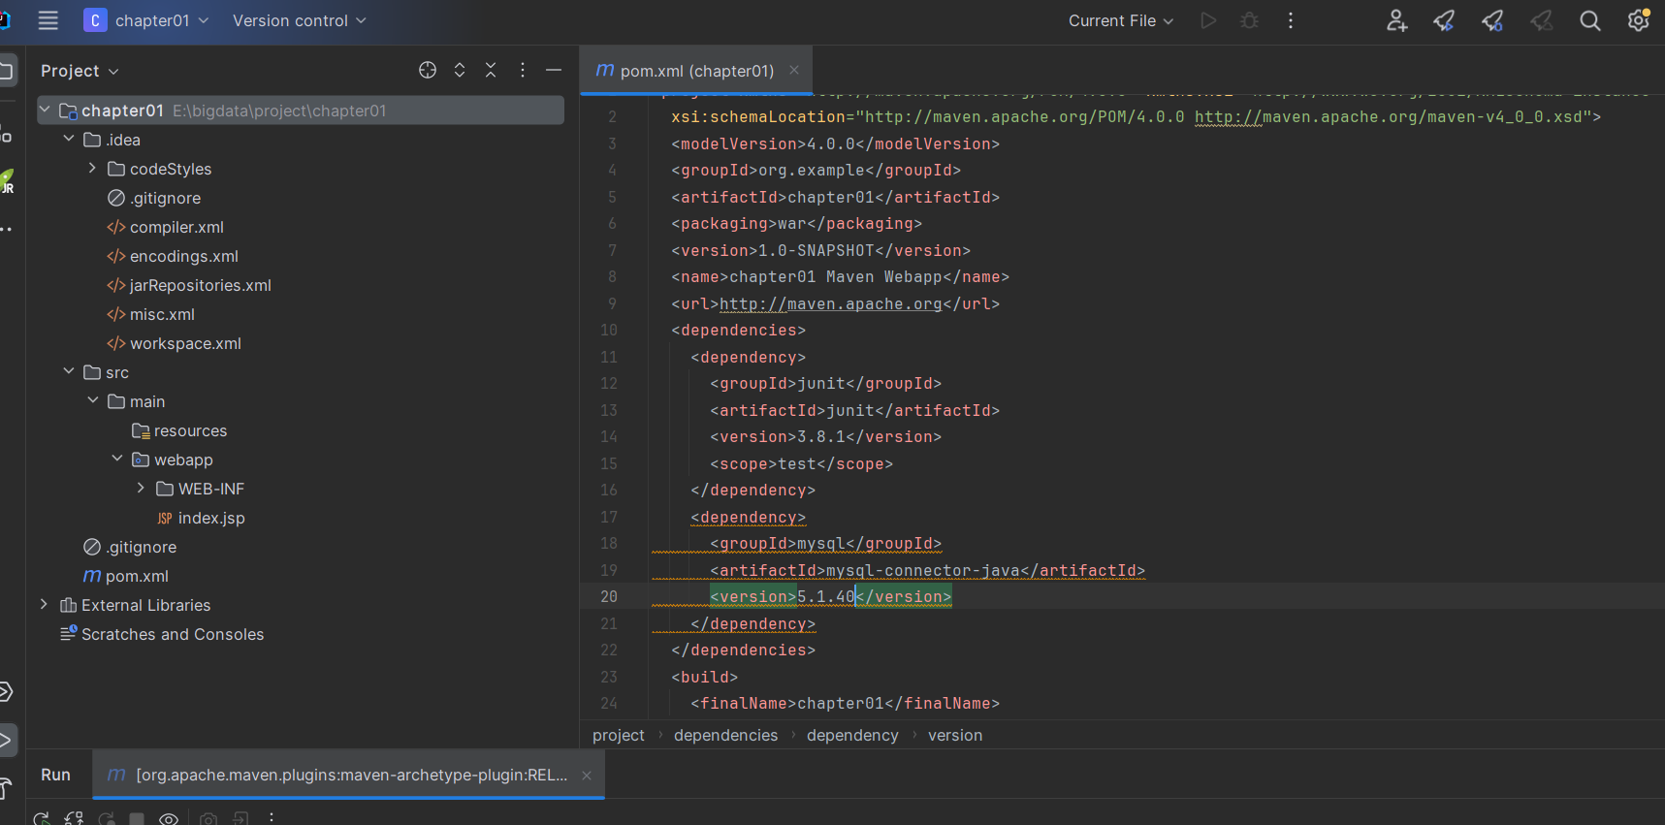1665x825 pixels.
Task: Click the greyed-out third rocket icon
Action: click(x=1541, y=20)
